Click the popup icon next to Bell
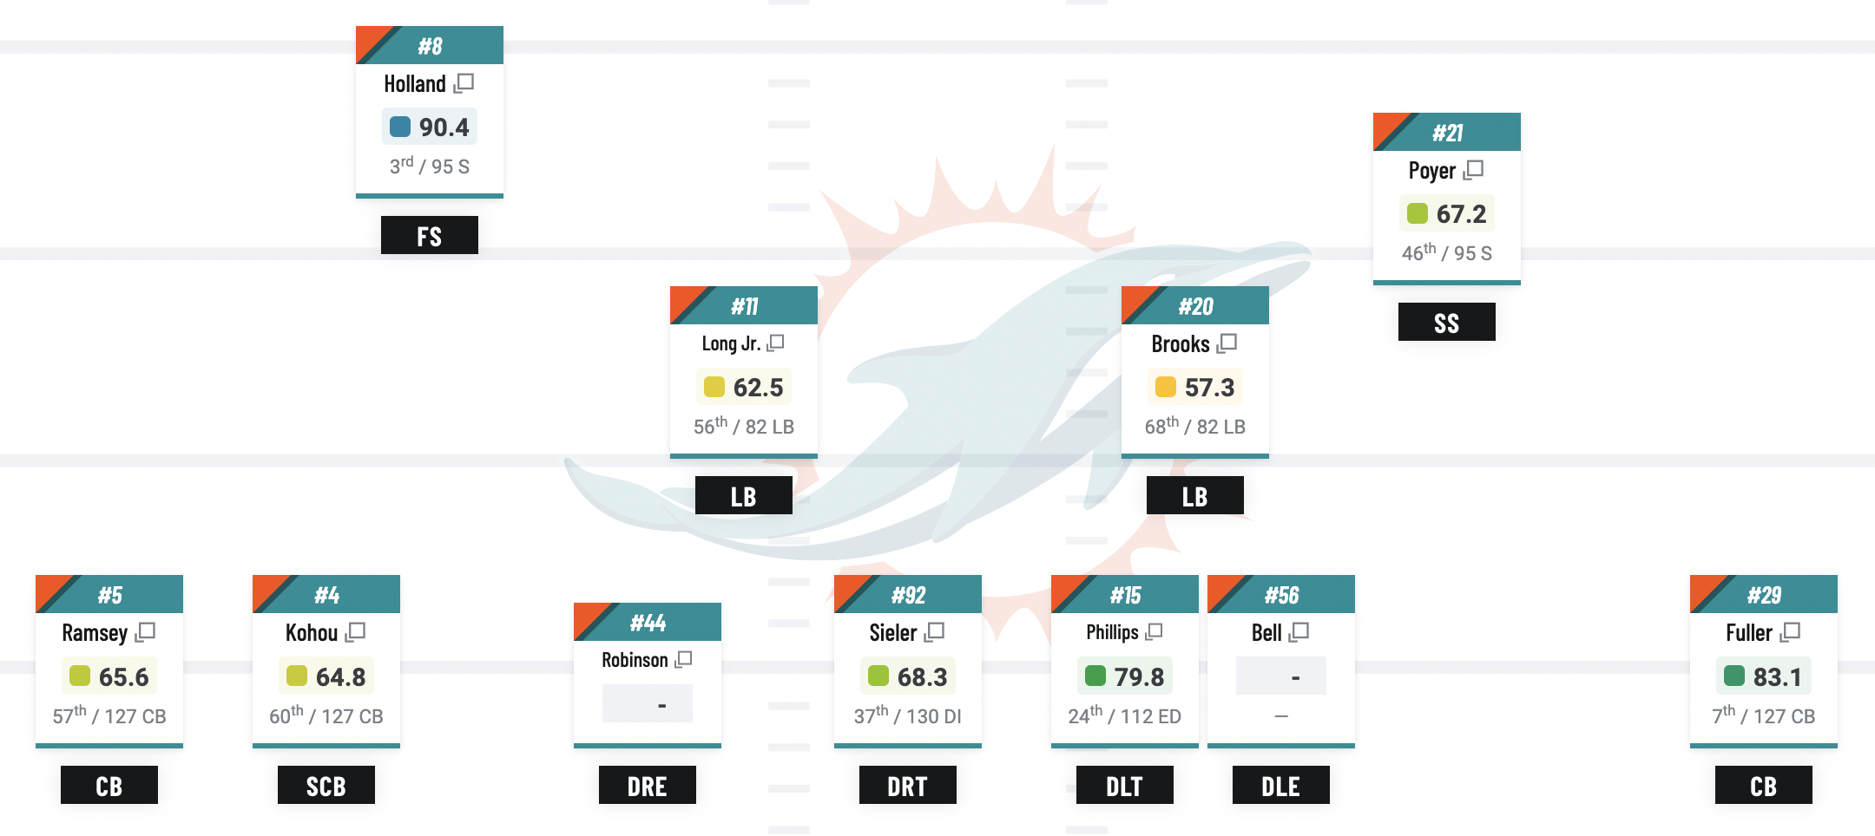Screen dimensions: 1875x836 [1299, 632]
